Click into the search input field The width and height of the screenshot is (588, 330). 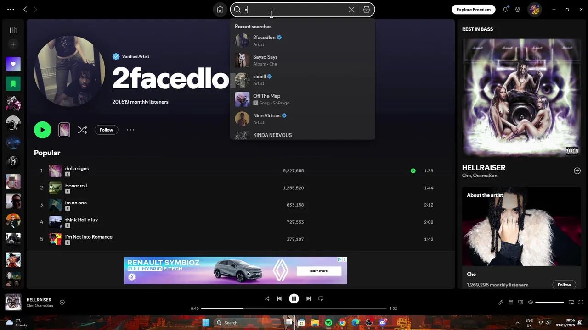click(x=294, y=10)
